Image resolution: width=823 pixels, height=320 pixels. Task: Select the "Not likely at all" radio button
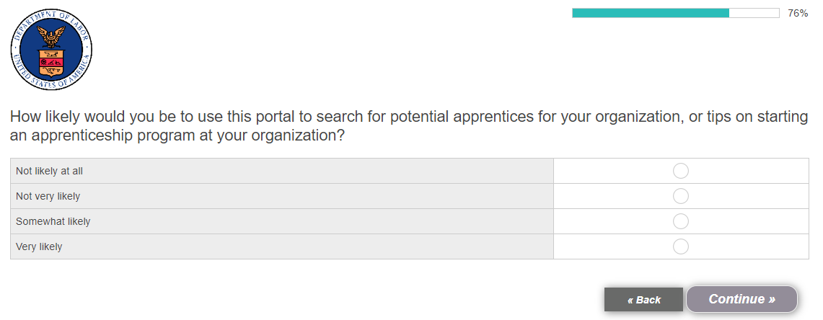coord(680,171)
